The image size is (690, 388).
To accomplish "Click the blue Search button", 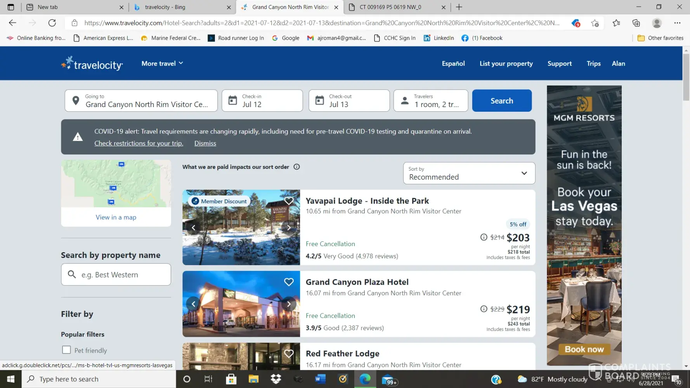I will click(502, 101).
